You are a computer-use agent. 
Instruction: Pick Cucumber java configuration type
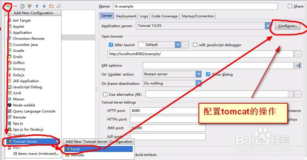click(25, 44)
